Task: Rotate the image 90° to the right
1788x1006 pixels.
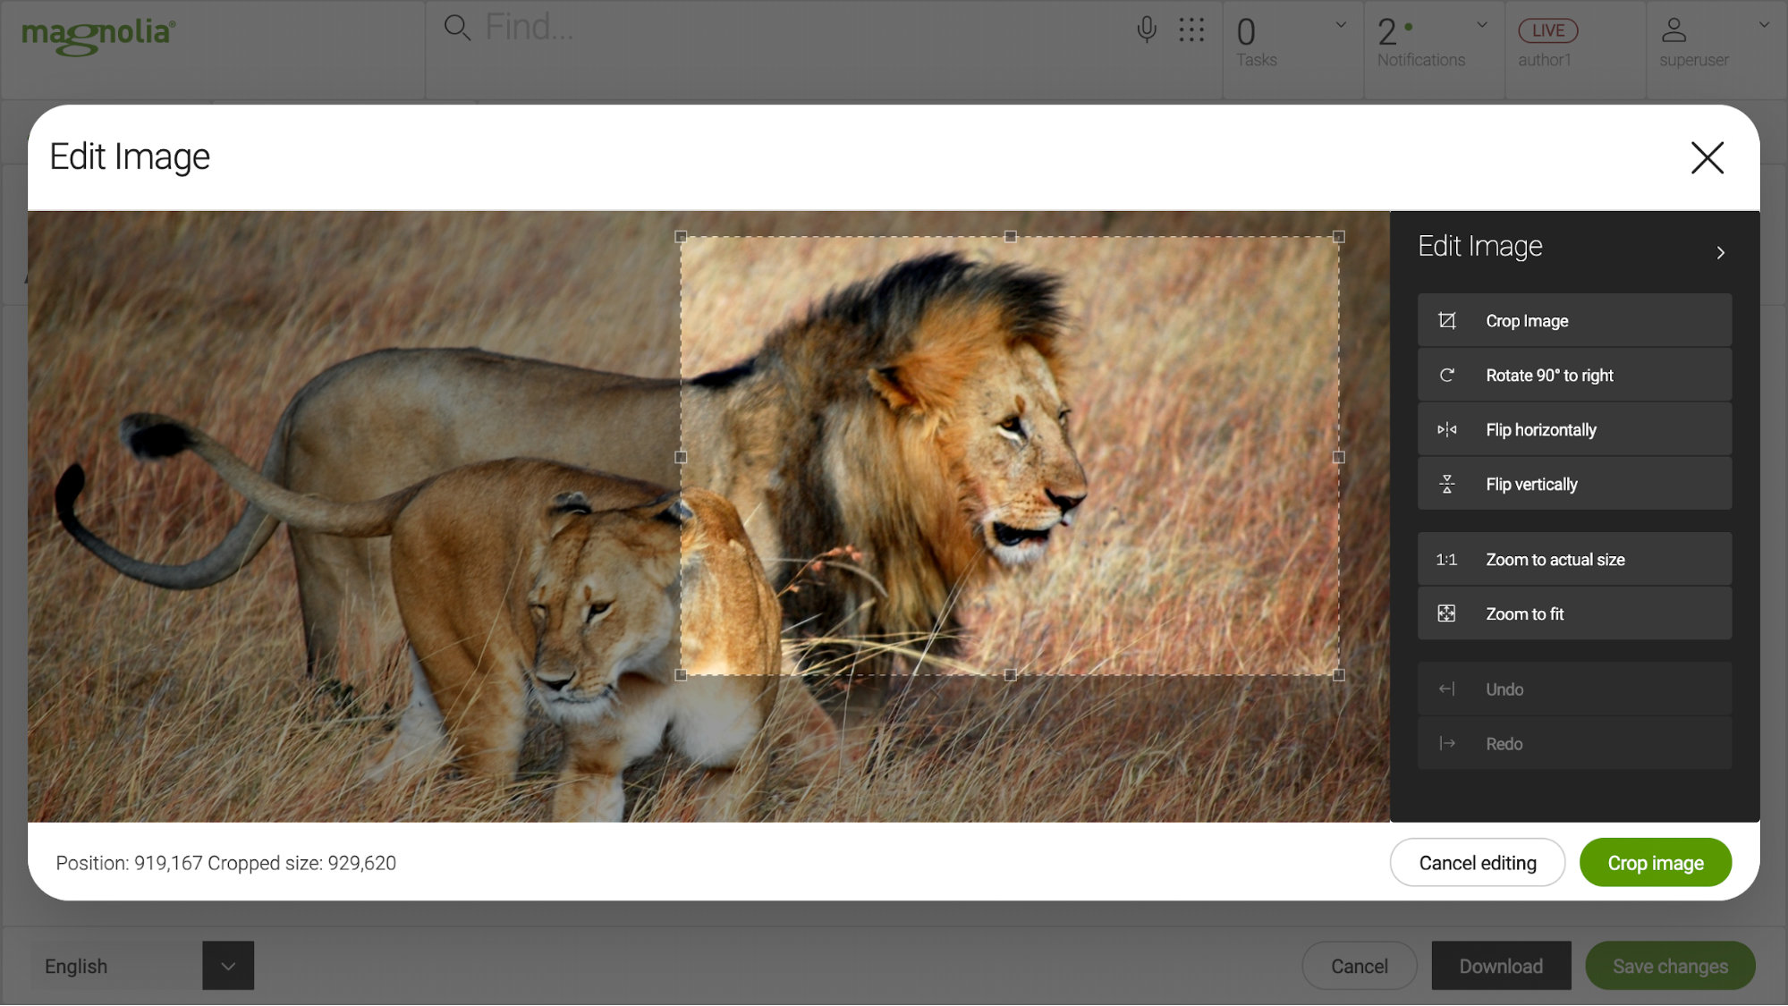Action: point(1572,375)
